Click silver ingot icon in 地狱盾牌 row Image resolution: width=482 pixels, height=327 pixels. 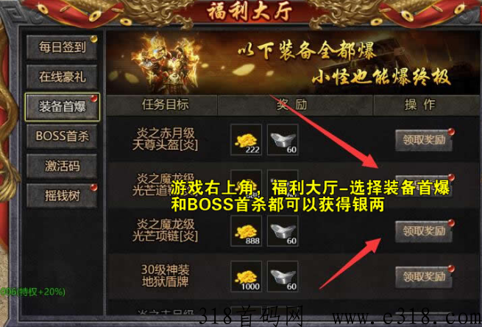[283, 276]
